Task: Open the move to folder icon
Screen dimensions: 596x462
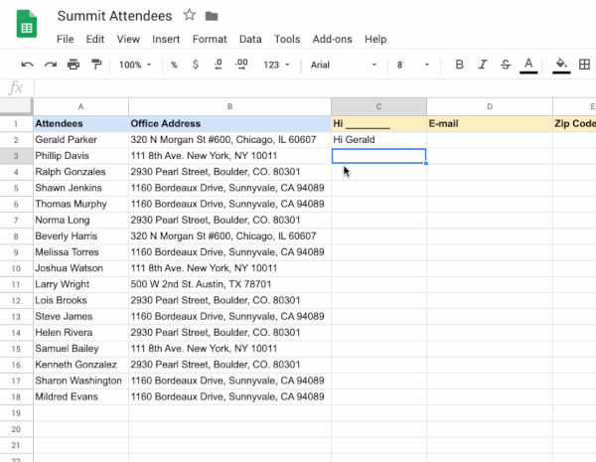Action: (212, 16)
